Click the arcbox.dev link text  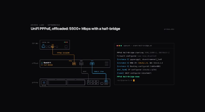169,29
